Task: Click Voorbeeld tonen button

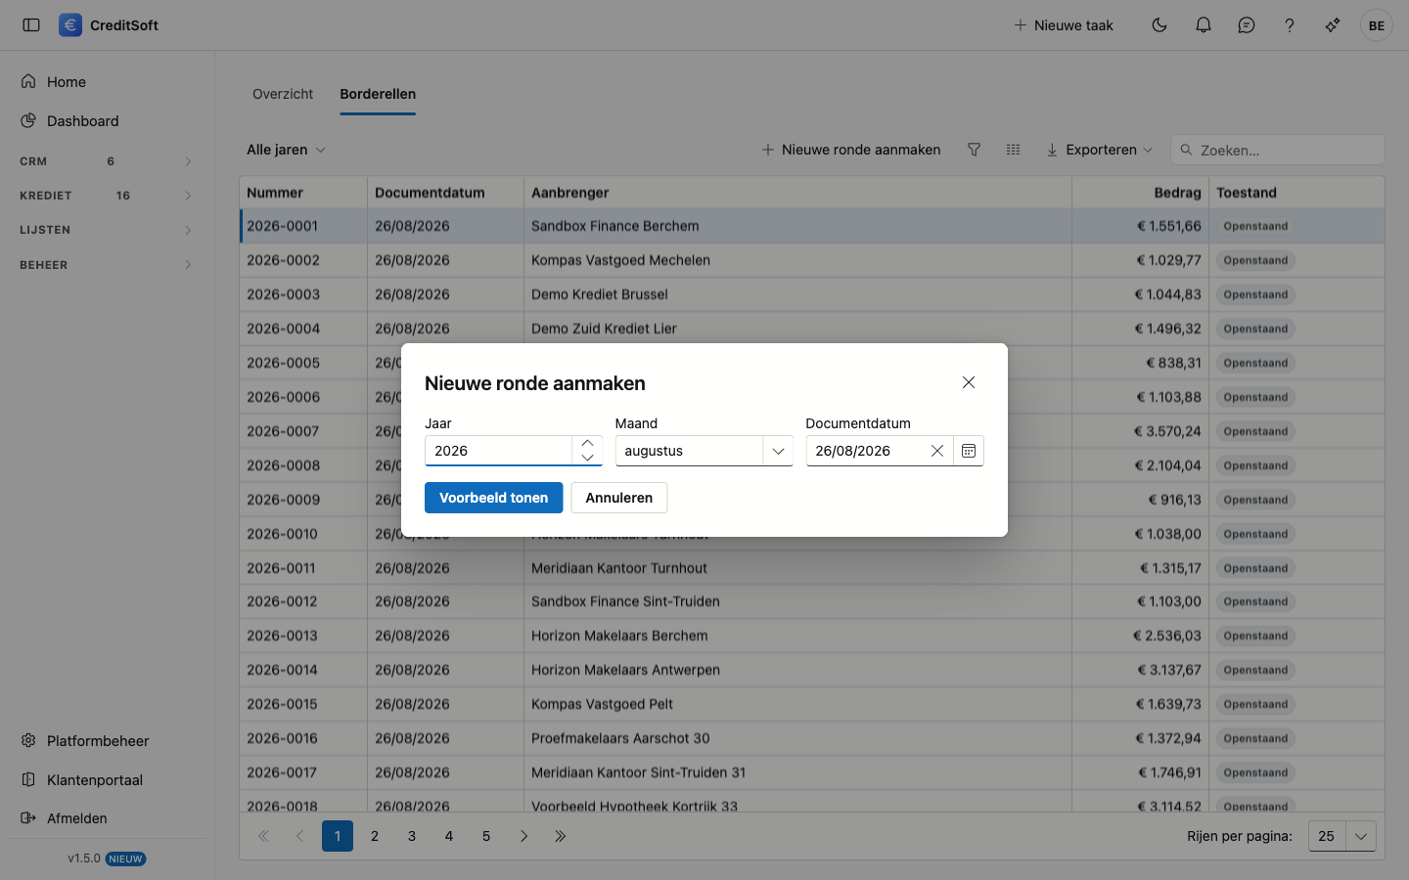Action: pos(493,498)
